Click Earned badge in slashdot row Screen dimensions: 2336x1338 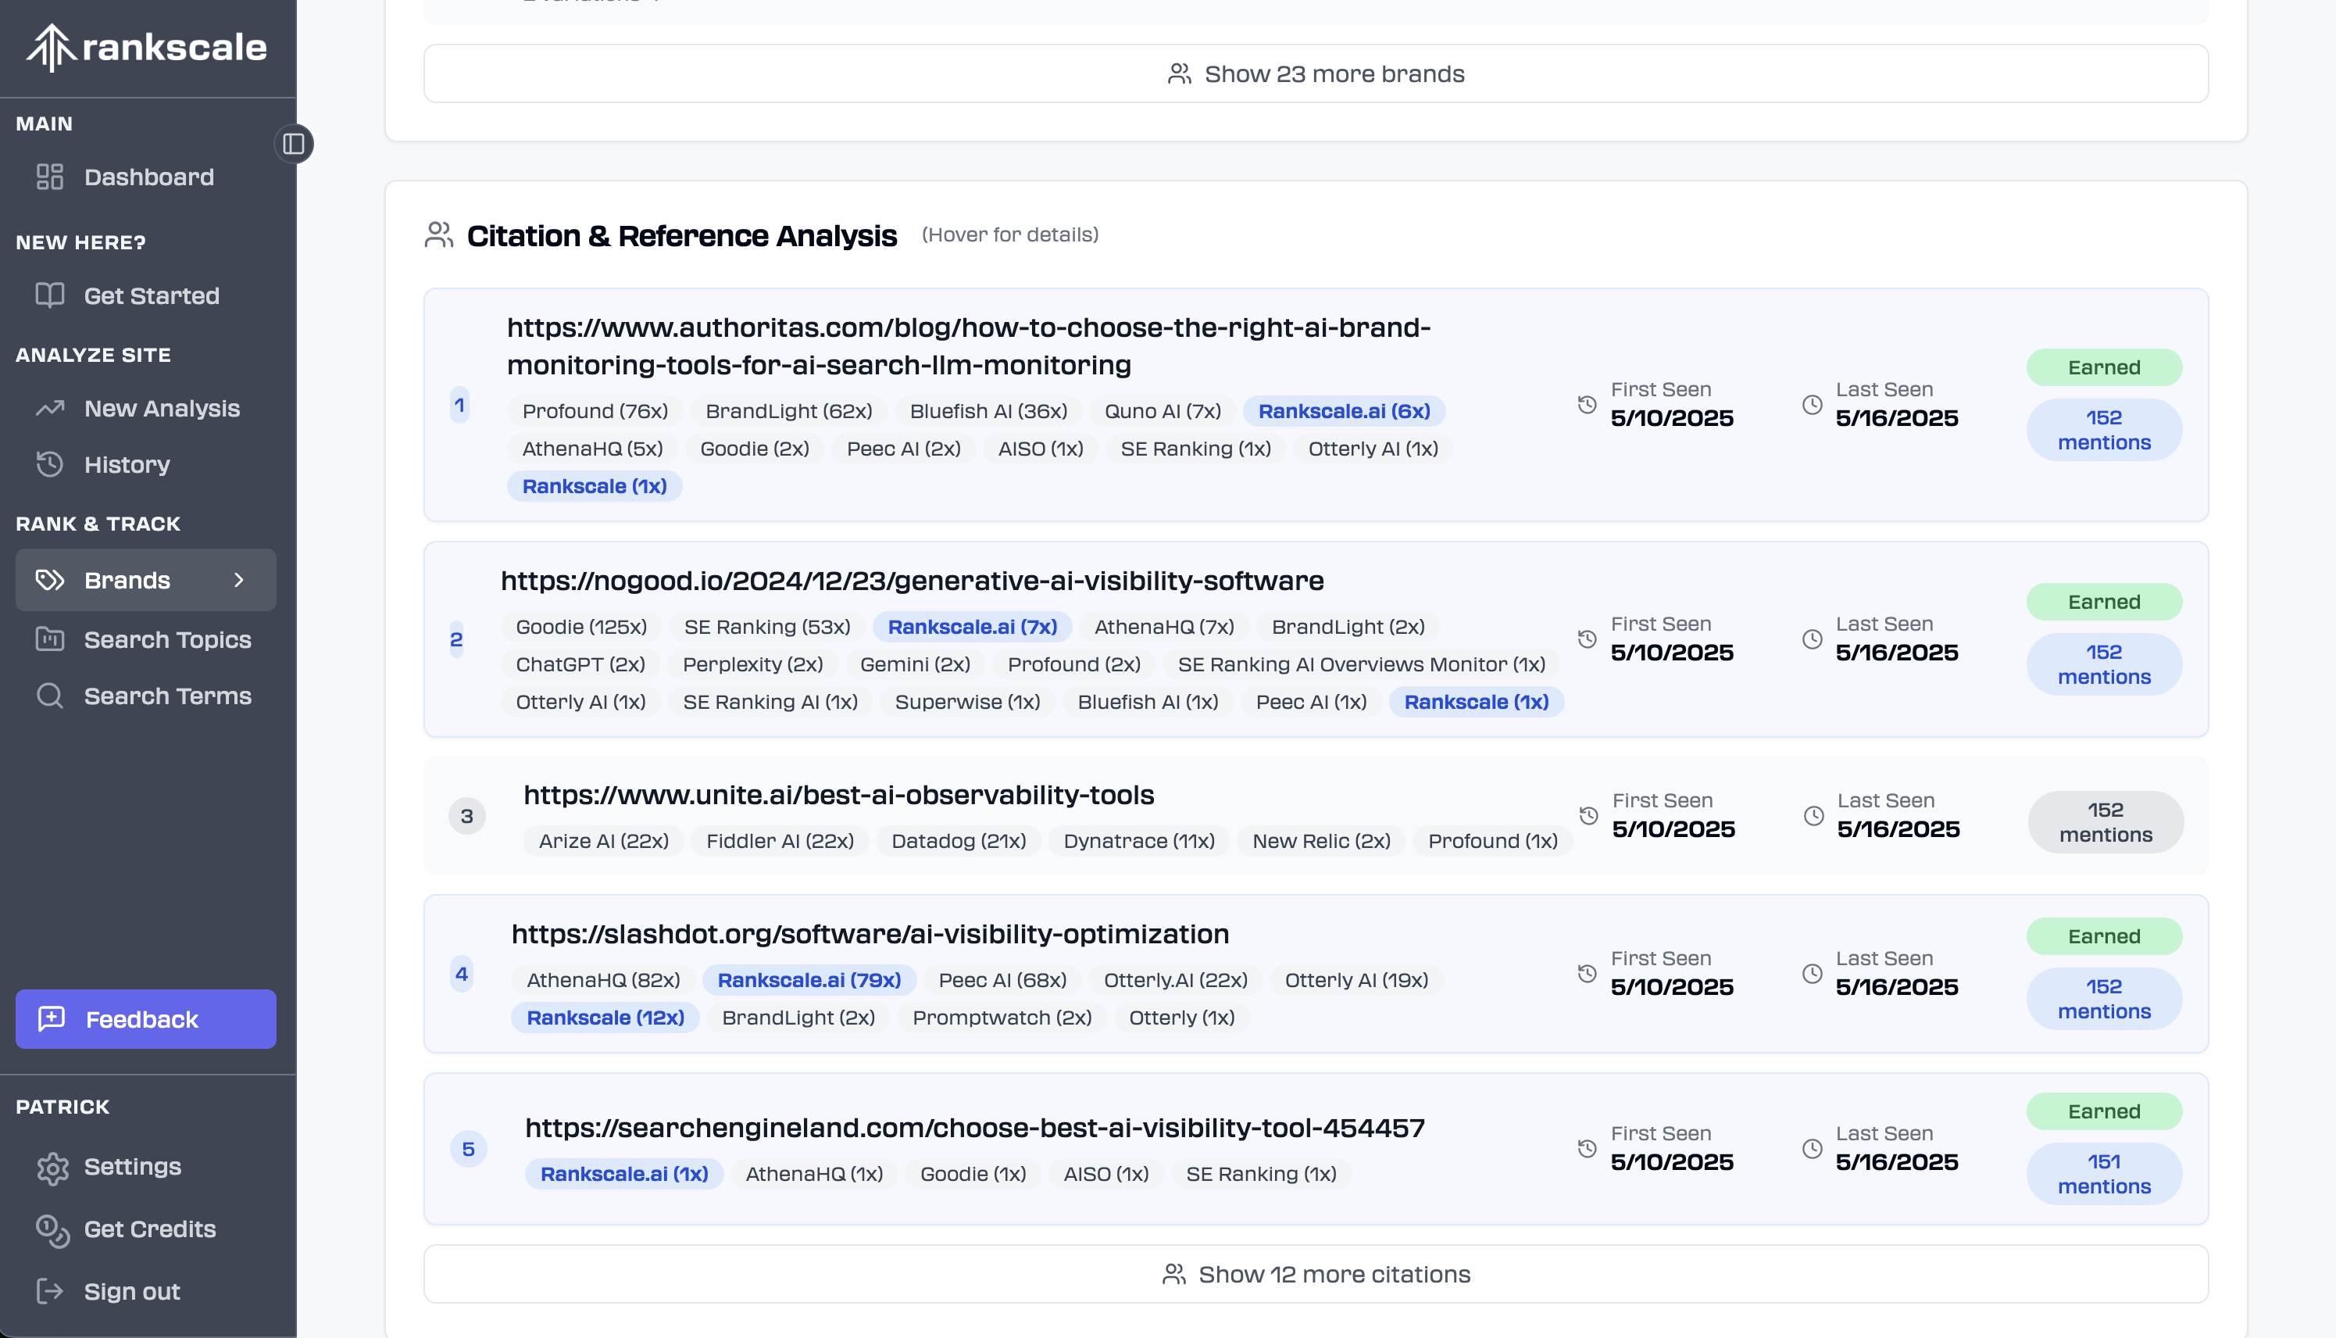click(2104, 936)
